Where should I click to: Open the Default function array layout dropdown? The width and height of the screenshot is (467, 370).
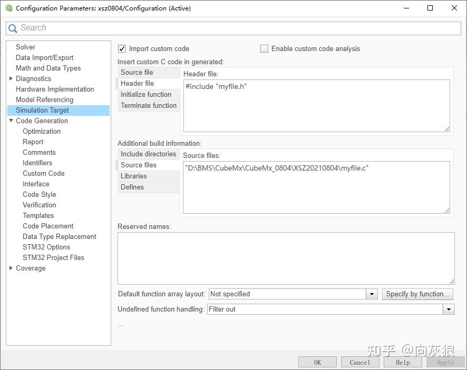pyautogui.click(x=372, y=294)
